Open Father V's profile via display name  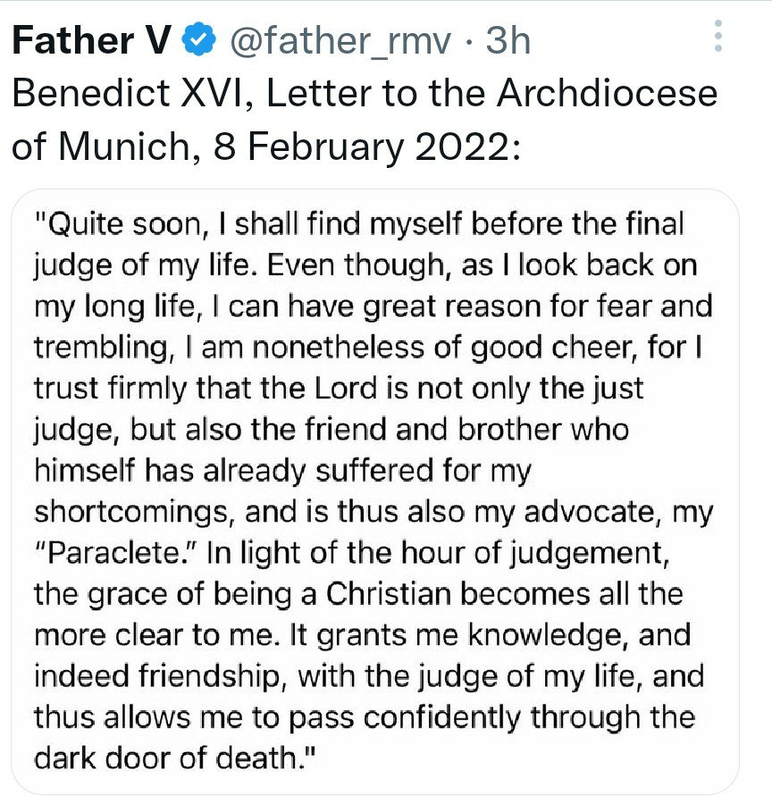(x=90, y=40)
